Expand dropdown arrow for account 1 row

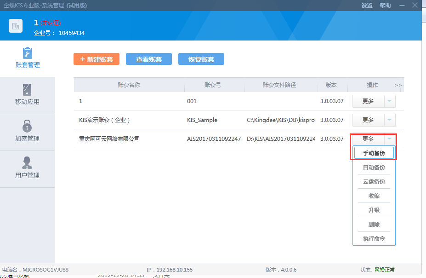pos(390,101)
